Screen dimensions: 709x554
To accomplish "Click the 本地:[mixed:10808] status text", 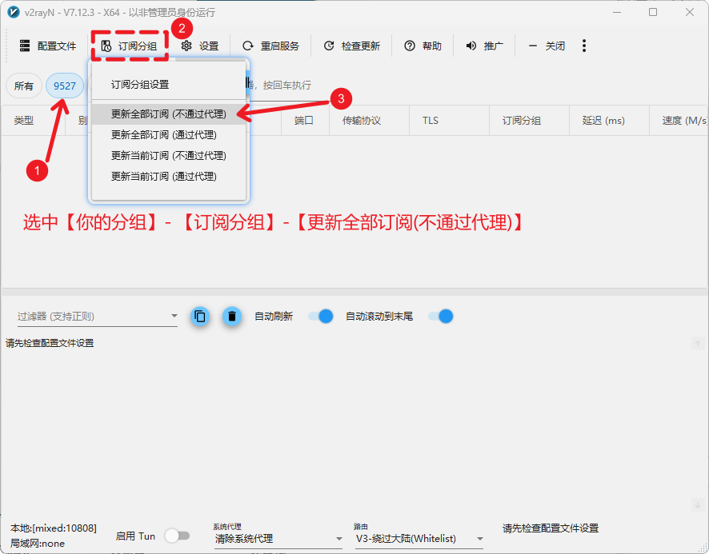I will click(54, 528).
